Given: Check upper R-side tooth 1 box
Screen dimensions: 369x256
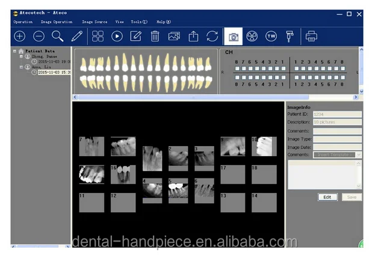Looking at the screenshot, I should (284, 69).
